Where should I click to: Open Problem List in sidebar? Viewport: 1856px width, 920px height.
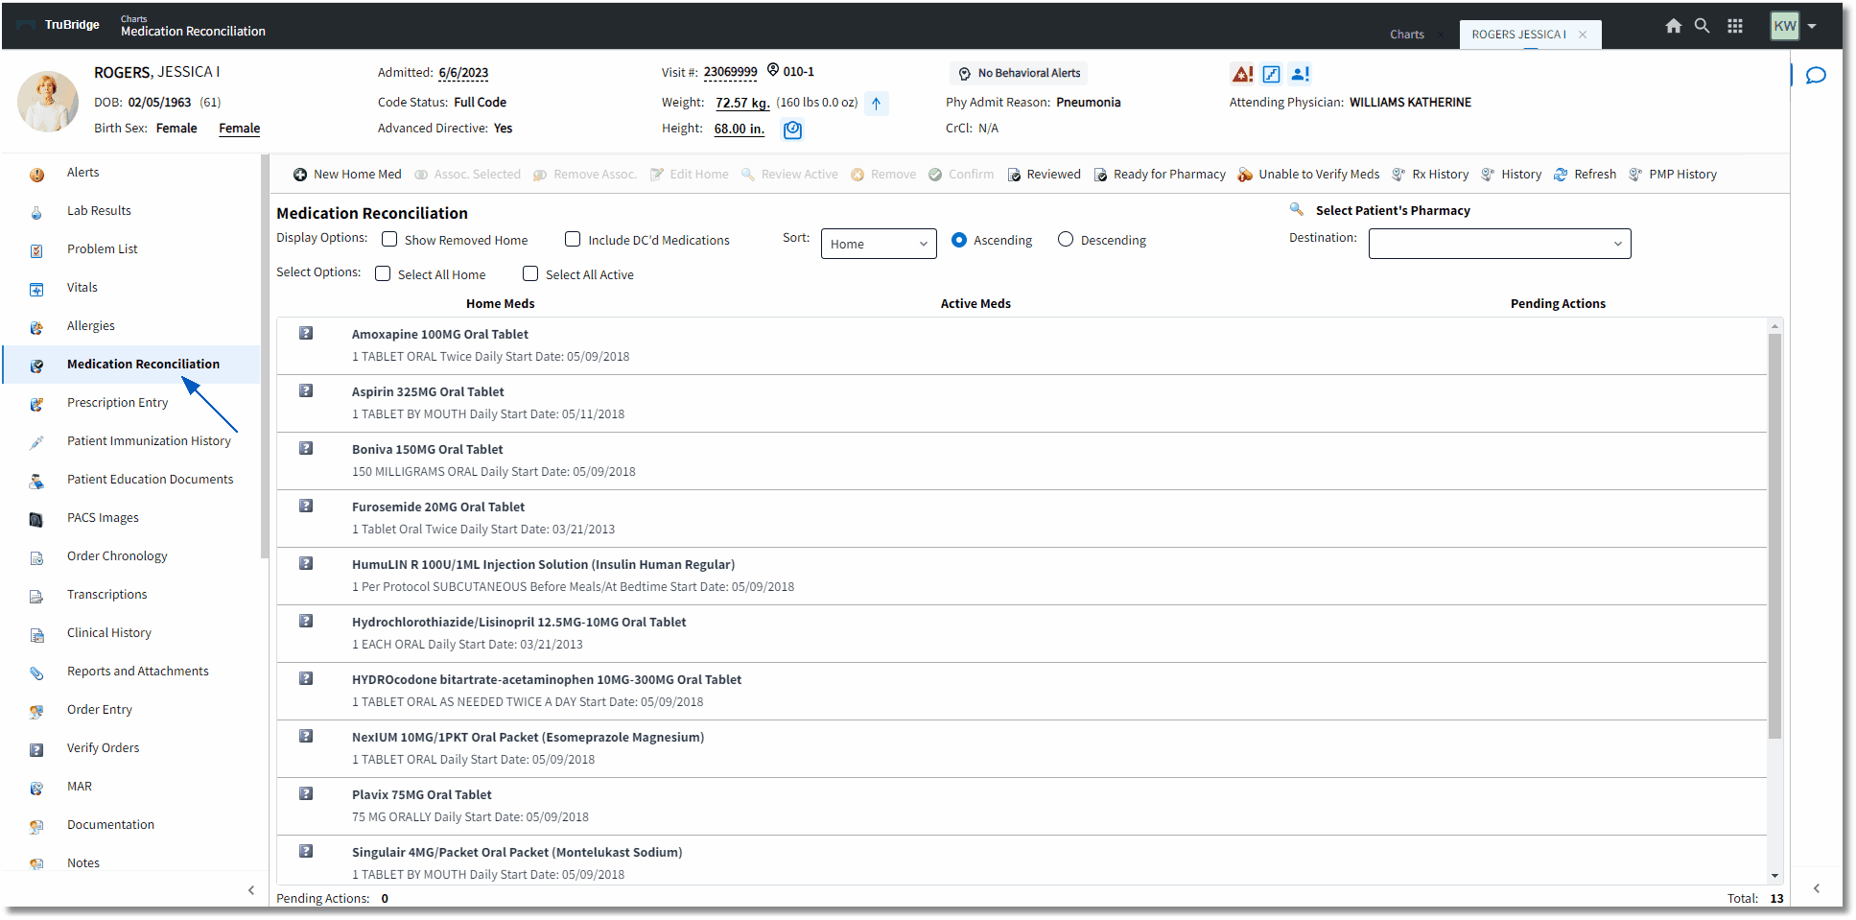pyautogui.click(x=103, y=249)
